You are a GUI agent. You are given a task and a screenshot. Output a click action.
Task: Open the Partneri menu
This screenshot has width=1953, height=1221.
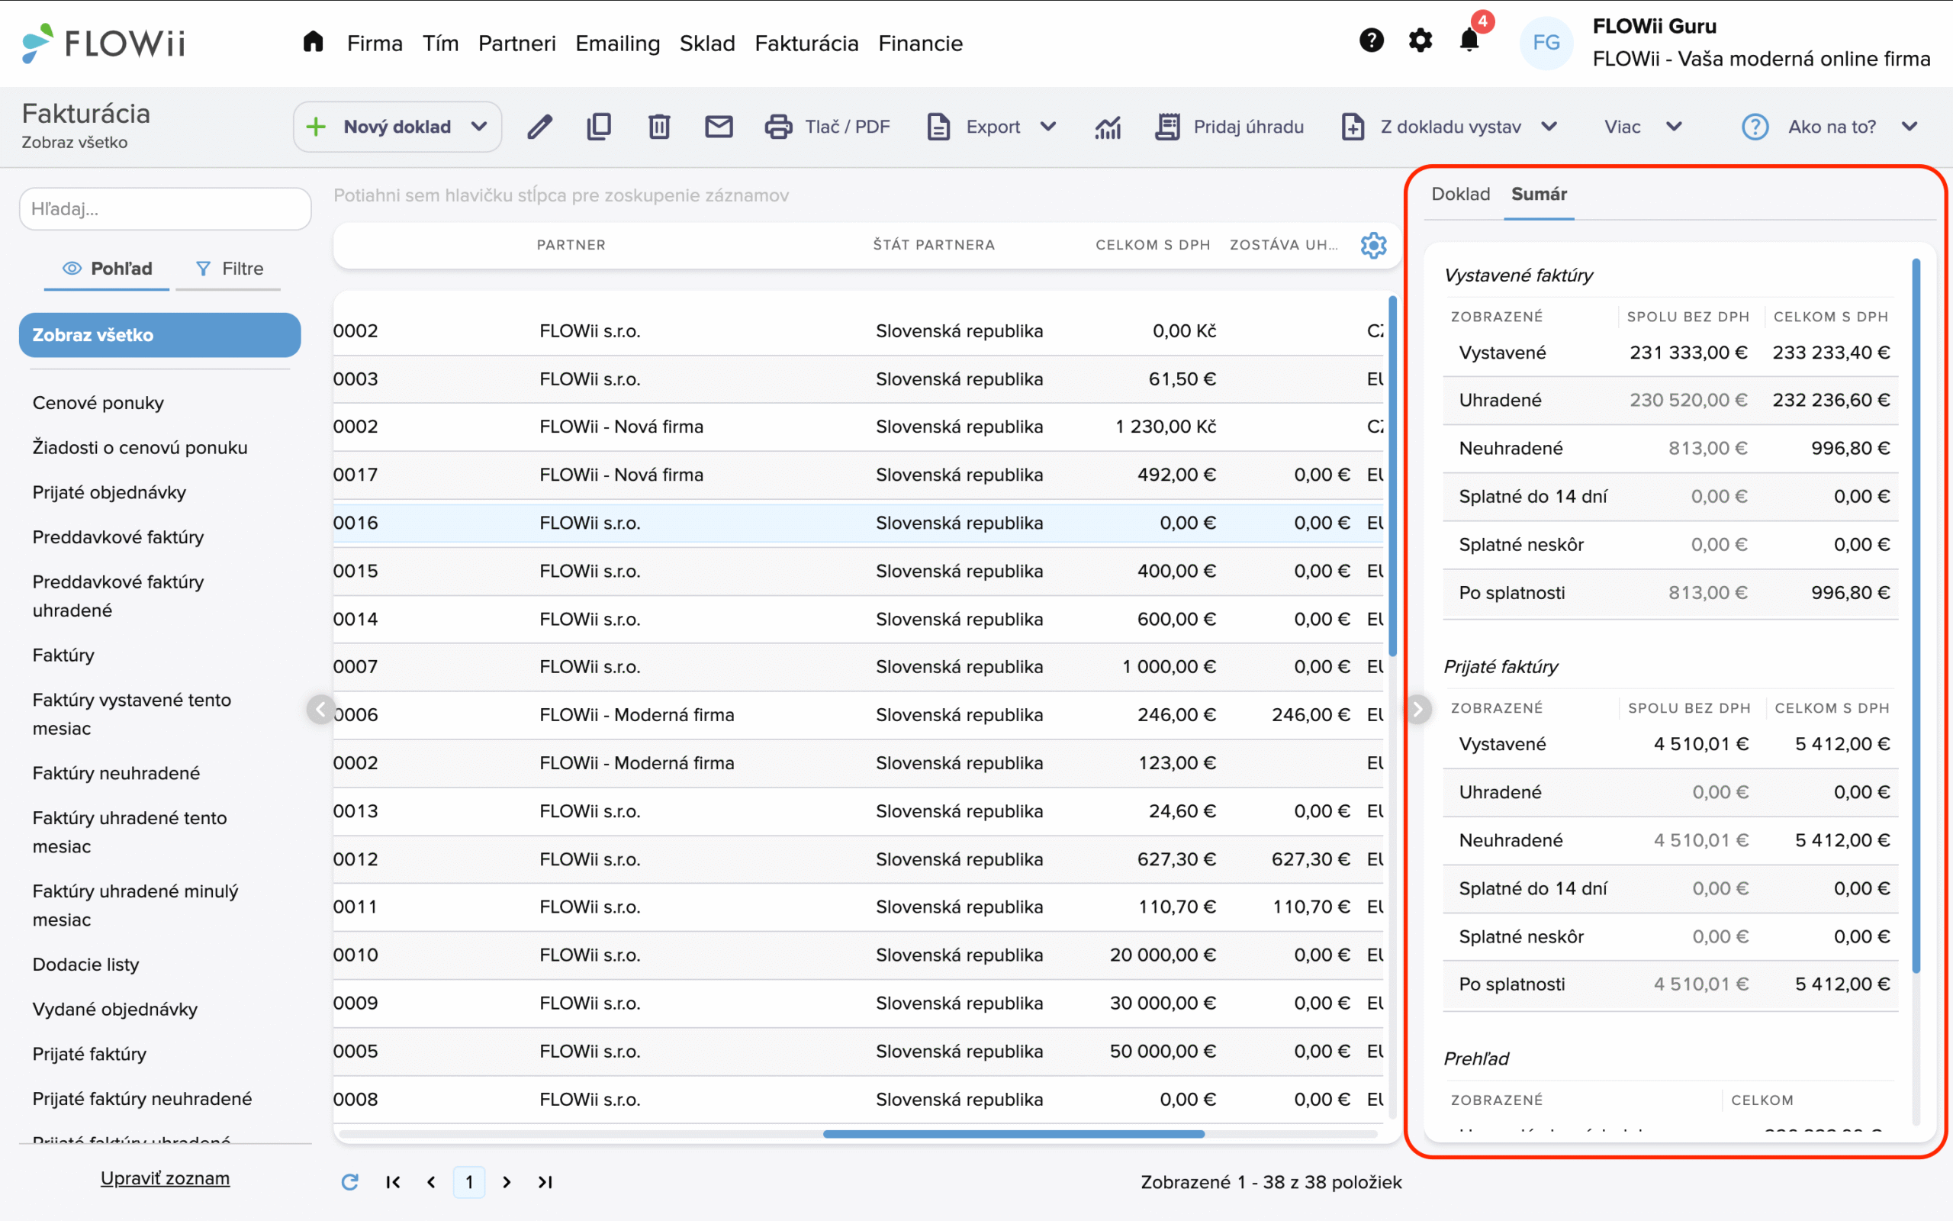point(516,43)
